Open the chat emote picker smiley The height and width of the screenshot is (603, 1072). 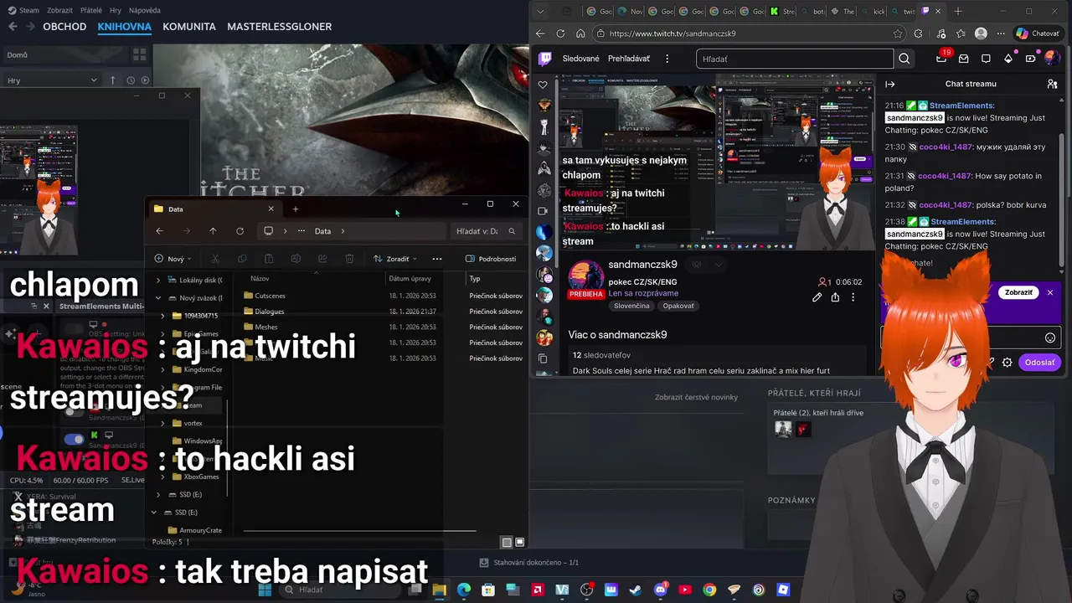tap(1050, 338)
